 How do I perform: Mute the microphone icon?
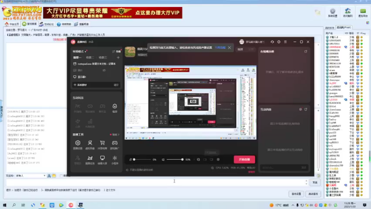click(130, 159)
